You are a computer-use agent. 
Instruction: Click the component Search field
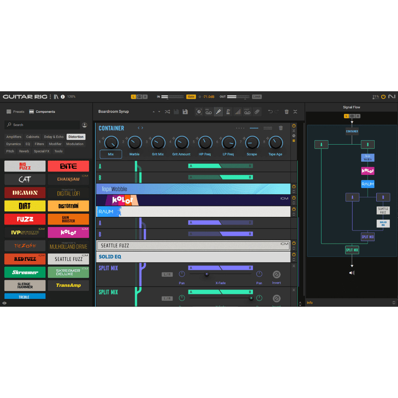click(42, 125)
